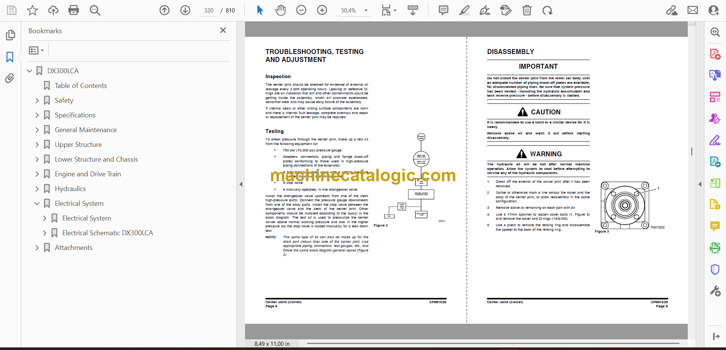
Task: Click the horizontal scrollbar under the document
Action: [493, 343]
